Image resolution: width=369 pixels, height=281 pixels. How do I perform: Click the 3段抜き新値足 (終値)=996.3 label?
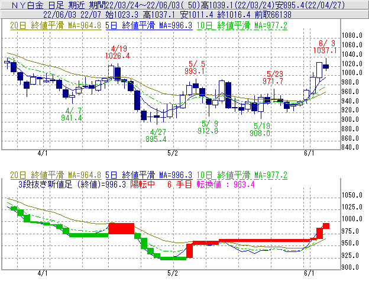72,184
